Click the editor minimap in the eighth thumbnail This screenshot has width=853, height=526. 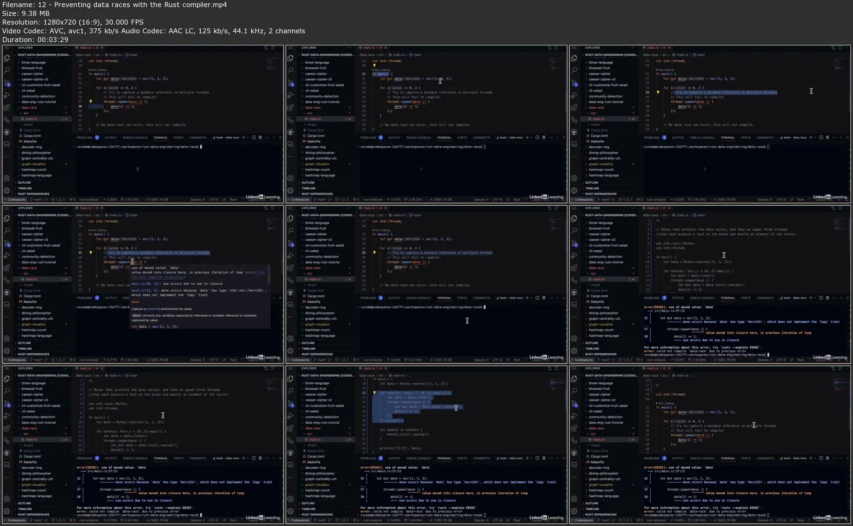[x=557, y=384]
